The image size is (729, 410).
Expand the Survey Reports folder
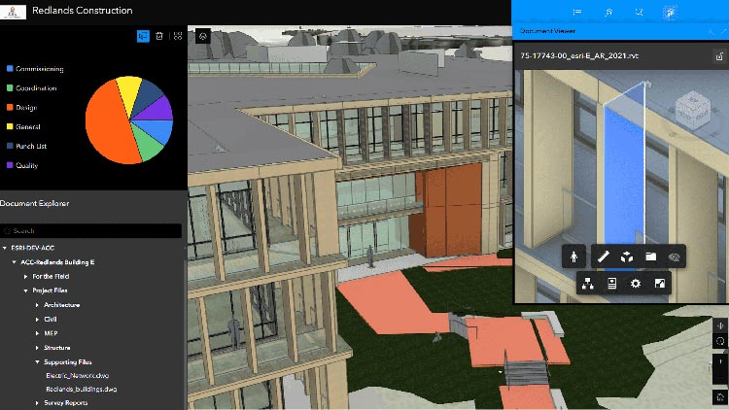pos(37,403)
